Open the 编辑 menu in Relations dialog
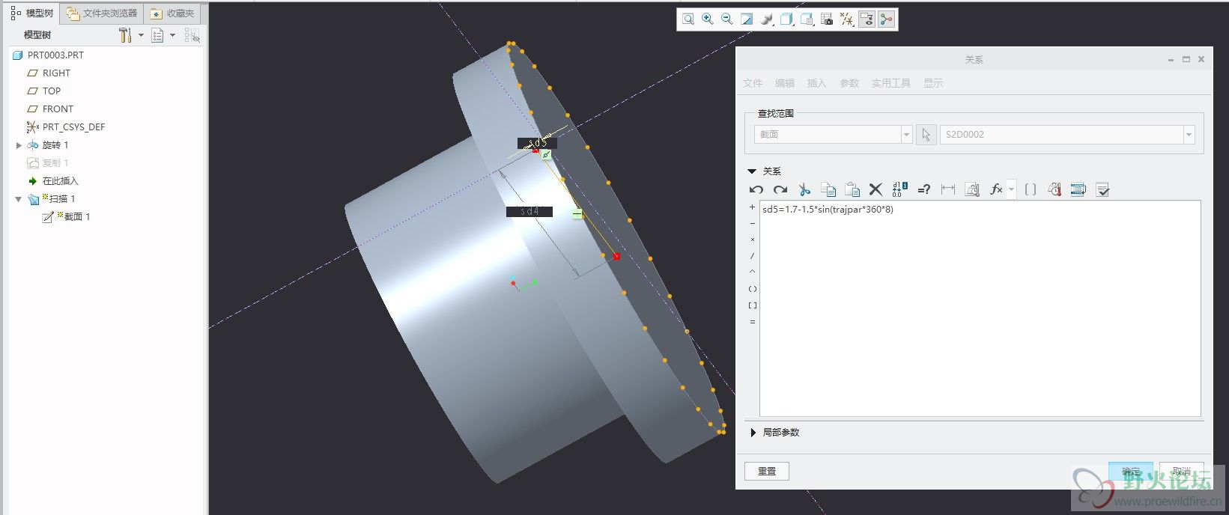Viewport: 1229px width, 515px height. click(785, 83)
